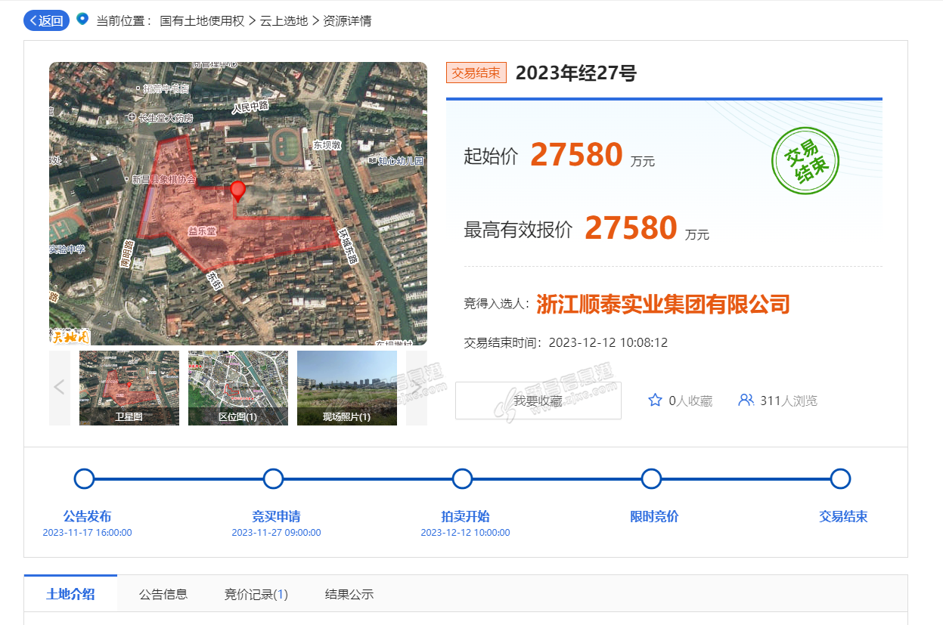
Task: Select the 卫星图 thumbnail
Action: tap(129, 388)
